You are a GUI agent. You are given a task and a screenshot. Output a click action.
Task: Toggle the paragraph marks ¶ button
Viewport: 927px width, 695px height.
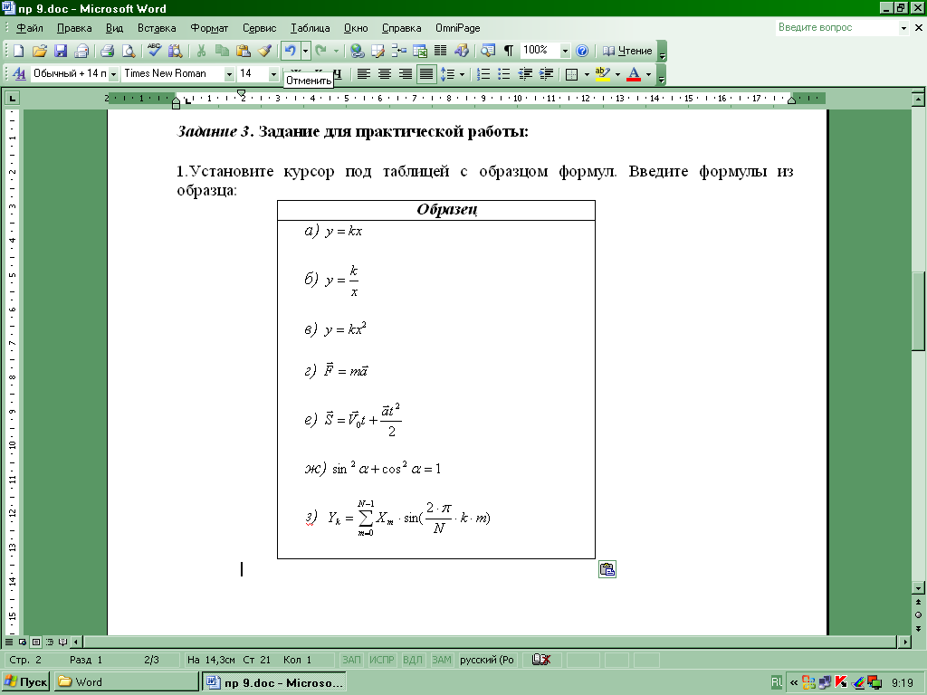coord(509,51)
